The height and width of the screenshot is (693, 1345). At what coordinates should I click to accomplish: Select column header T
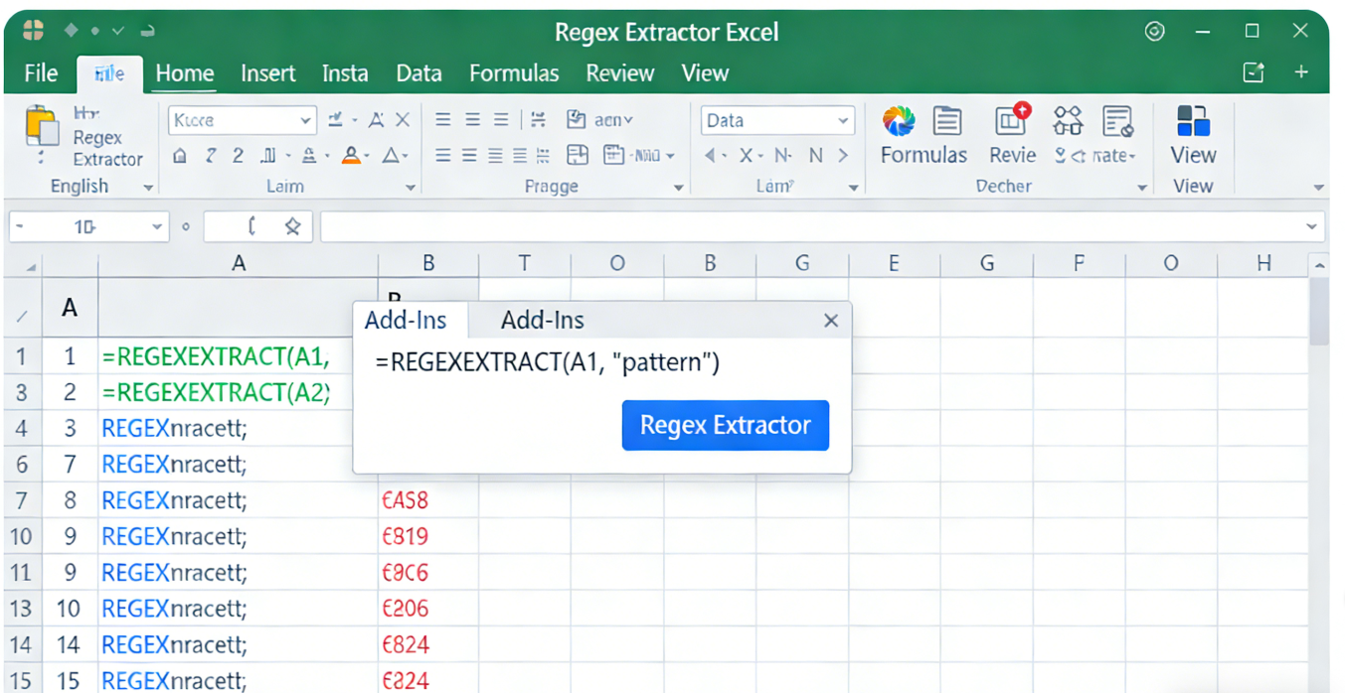(x=525, y=263)
